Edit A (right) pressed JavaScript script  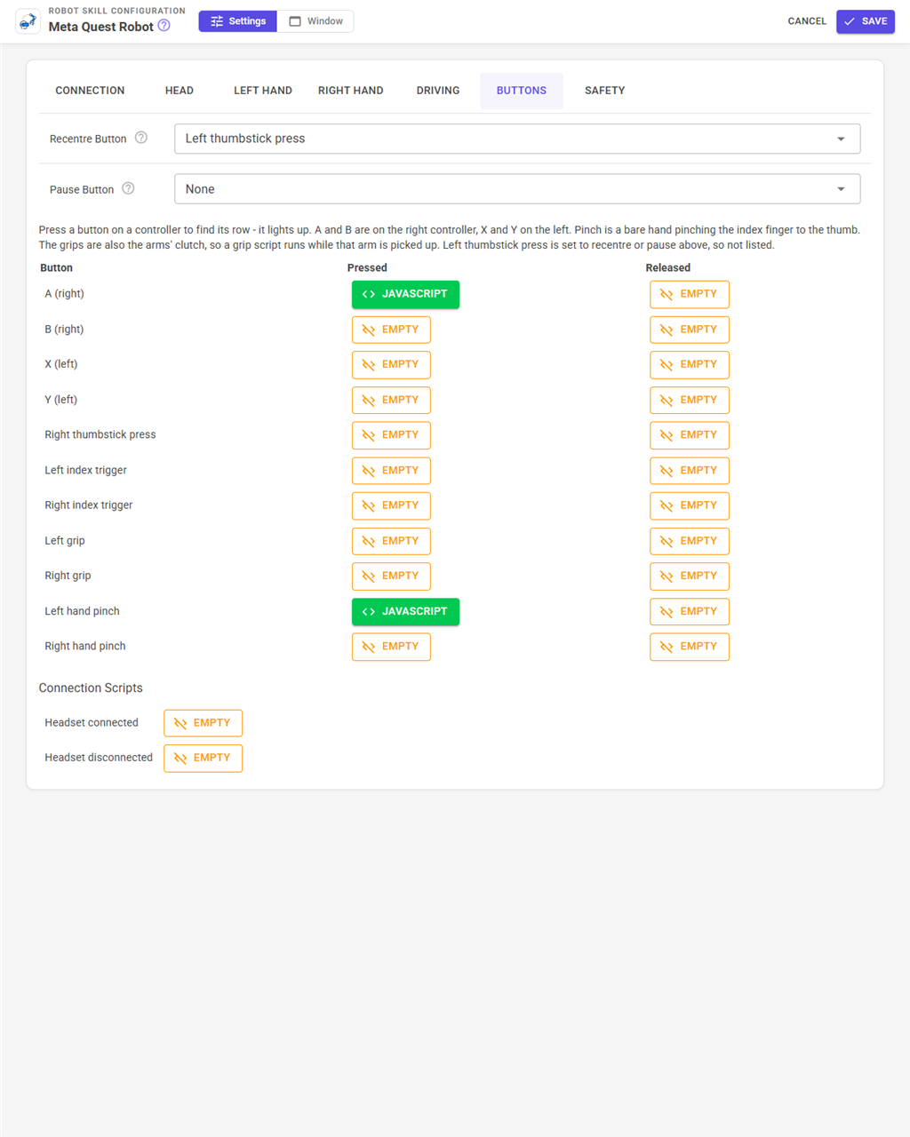click(x=405, y=294)
